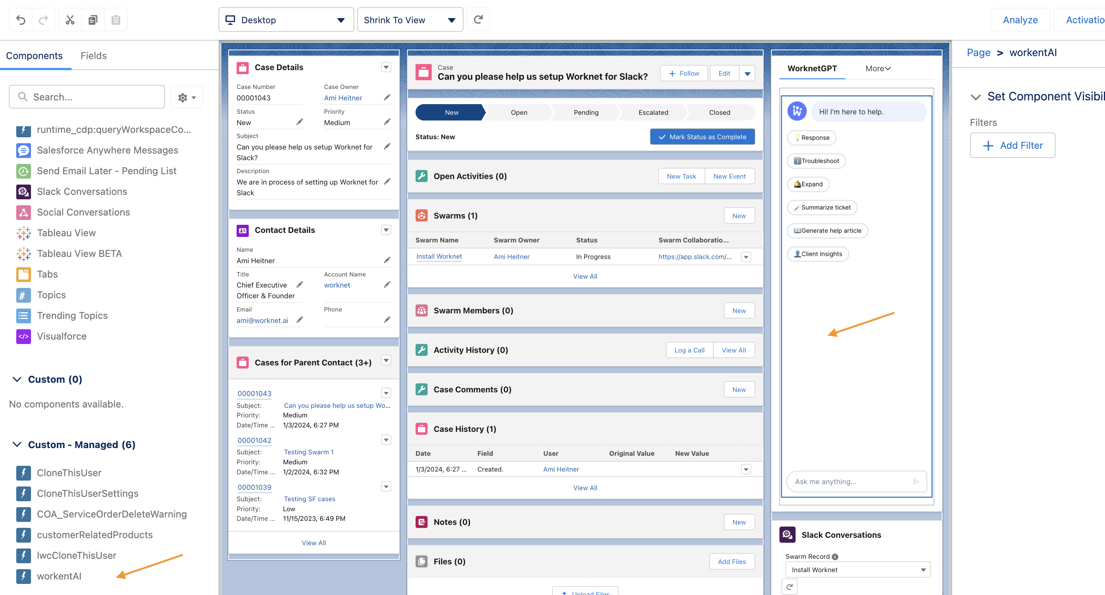Open the Swarm Record Install Worknet combobox

pos(857,570)
